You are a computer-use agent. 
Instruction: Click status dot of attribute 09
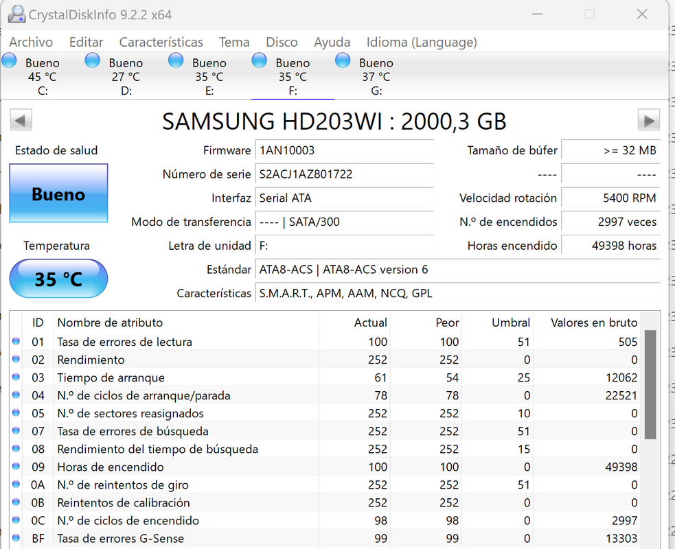tap(16, 466)
